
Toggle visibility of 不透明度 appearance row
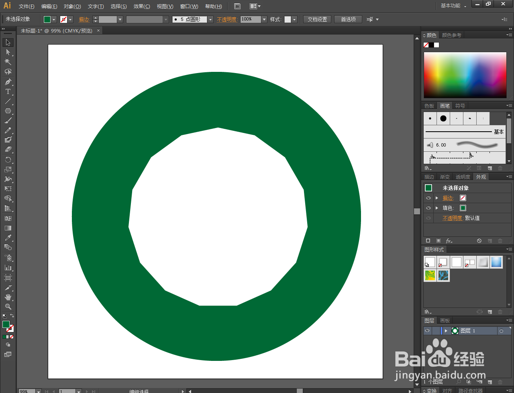click(x=428, y=218)
